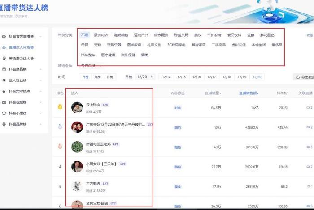The image size is (314, 210).
Task: Select the 服饰内衣 category filter
Action: 101,35
